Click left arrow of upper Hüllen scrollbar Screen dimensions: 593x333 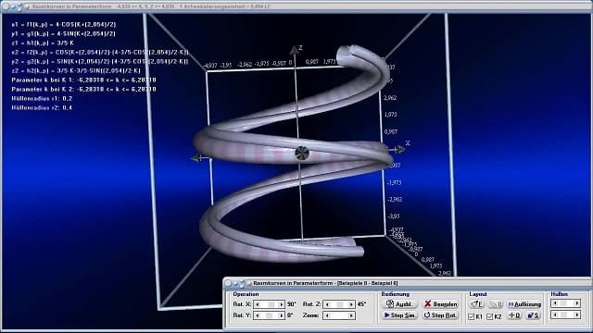[x=554, y=303]
